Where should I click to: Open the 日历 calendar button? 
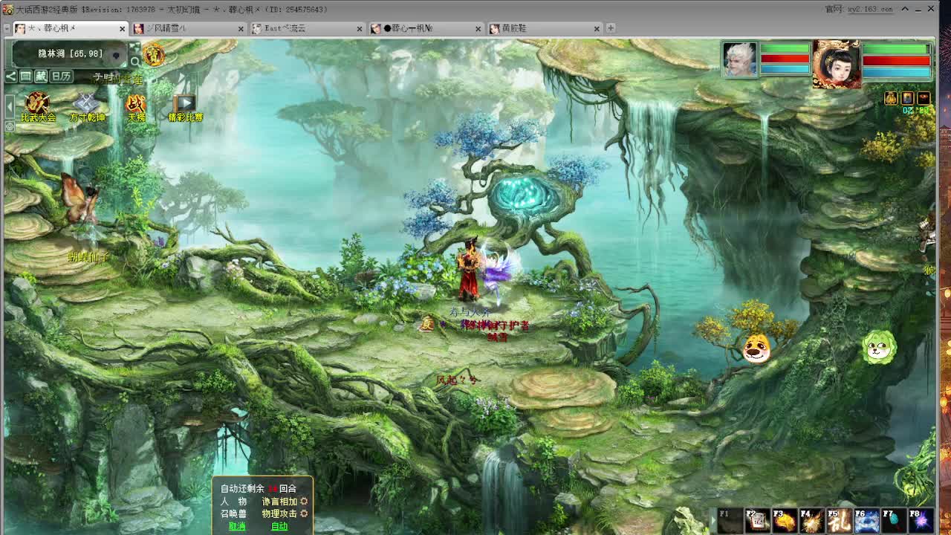(x=61, y=76)
